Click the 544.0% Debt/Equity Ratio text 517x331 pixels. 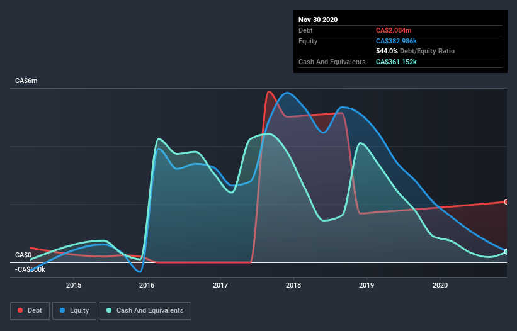[x=416, y=52]
